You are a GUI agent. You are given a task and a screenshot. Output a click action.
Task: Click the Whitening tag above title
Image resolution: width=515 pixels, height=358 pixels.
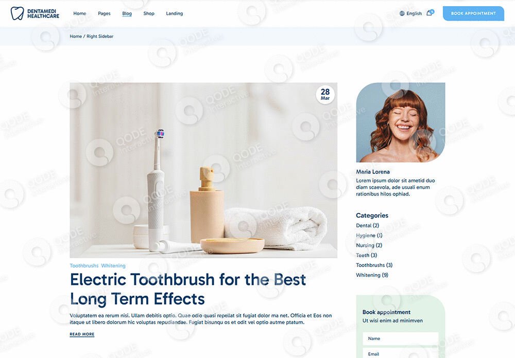coord(113,266)
